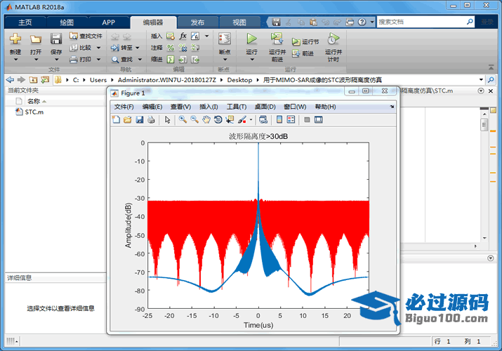The height and width of the screenshot is (351, 502).
Task: Open the Run (运行) dropdown arrow
Action: (x=251, y=59)
